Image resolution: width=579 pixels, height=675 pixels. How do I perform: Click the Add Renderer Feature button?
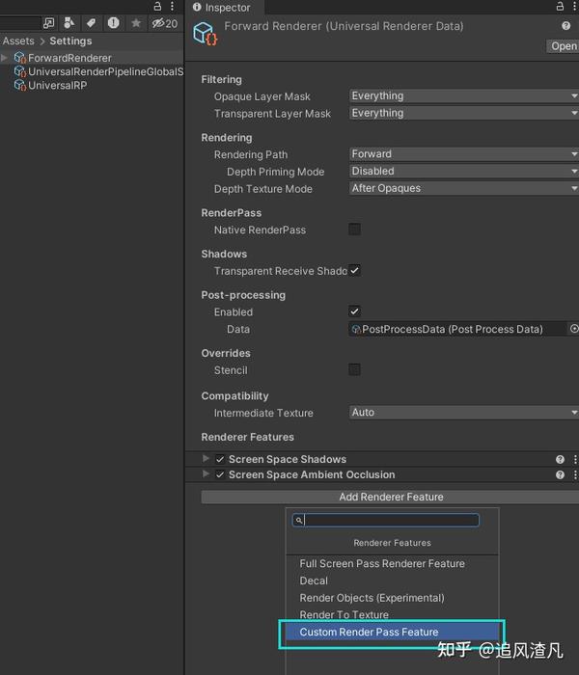(390, 497)
